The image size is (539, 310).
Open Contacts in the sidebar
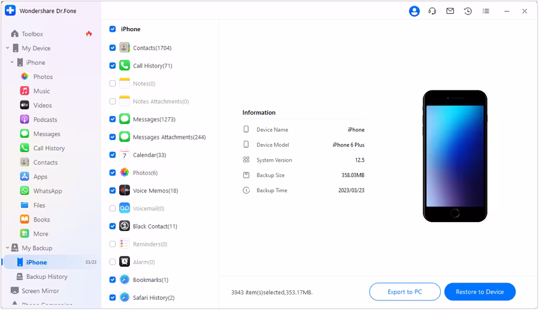(x=46, y=162)
